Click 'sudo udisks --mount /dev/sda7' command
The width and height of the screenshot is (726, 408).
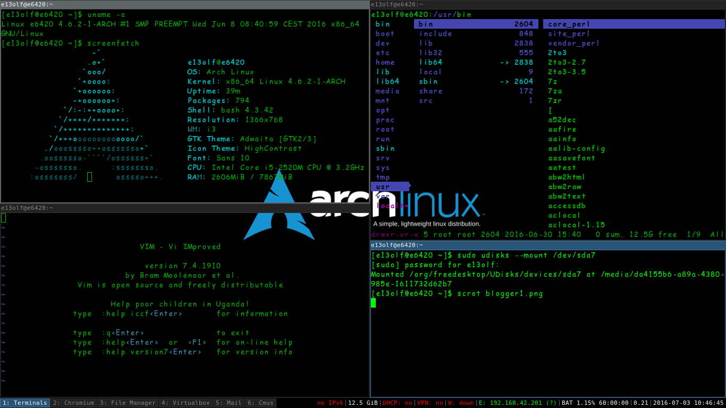click(526, 255)
